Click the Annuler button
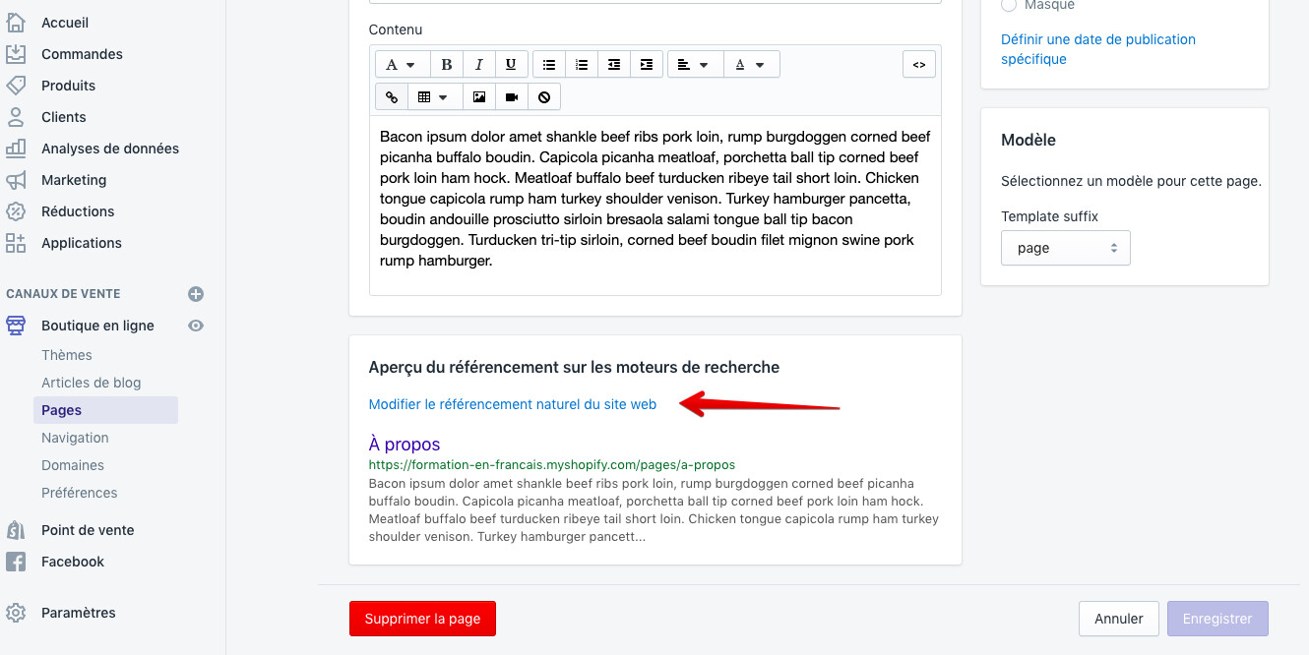Image resolution: width=1309 pixels, height=655 pixels. 1119,619
